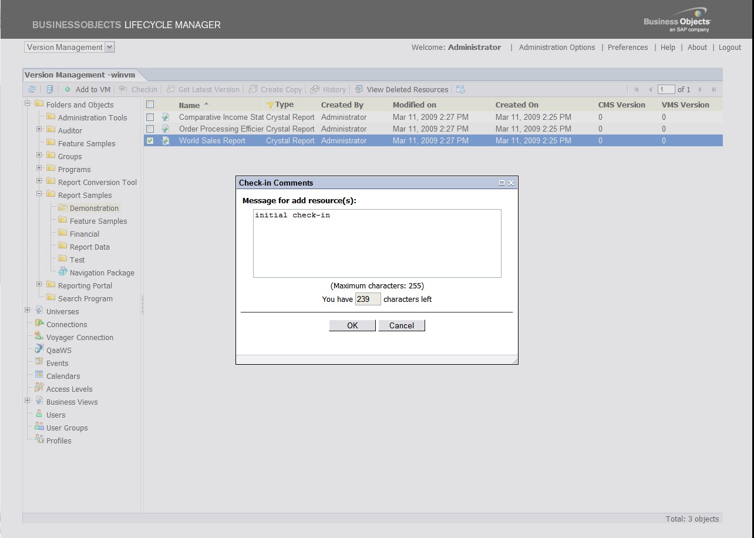
Task: Click View Deleted Resources
Action: pos(402,89)
